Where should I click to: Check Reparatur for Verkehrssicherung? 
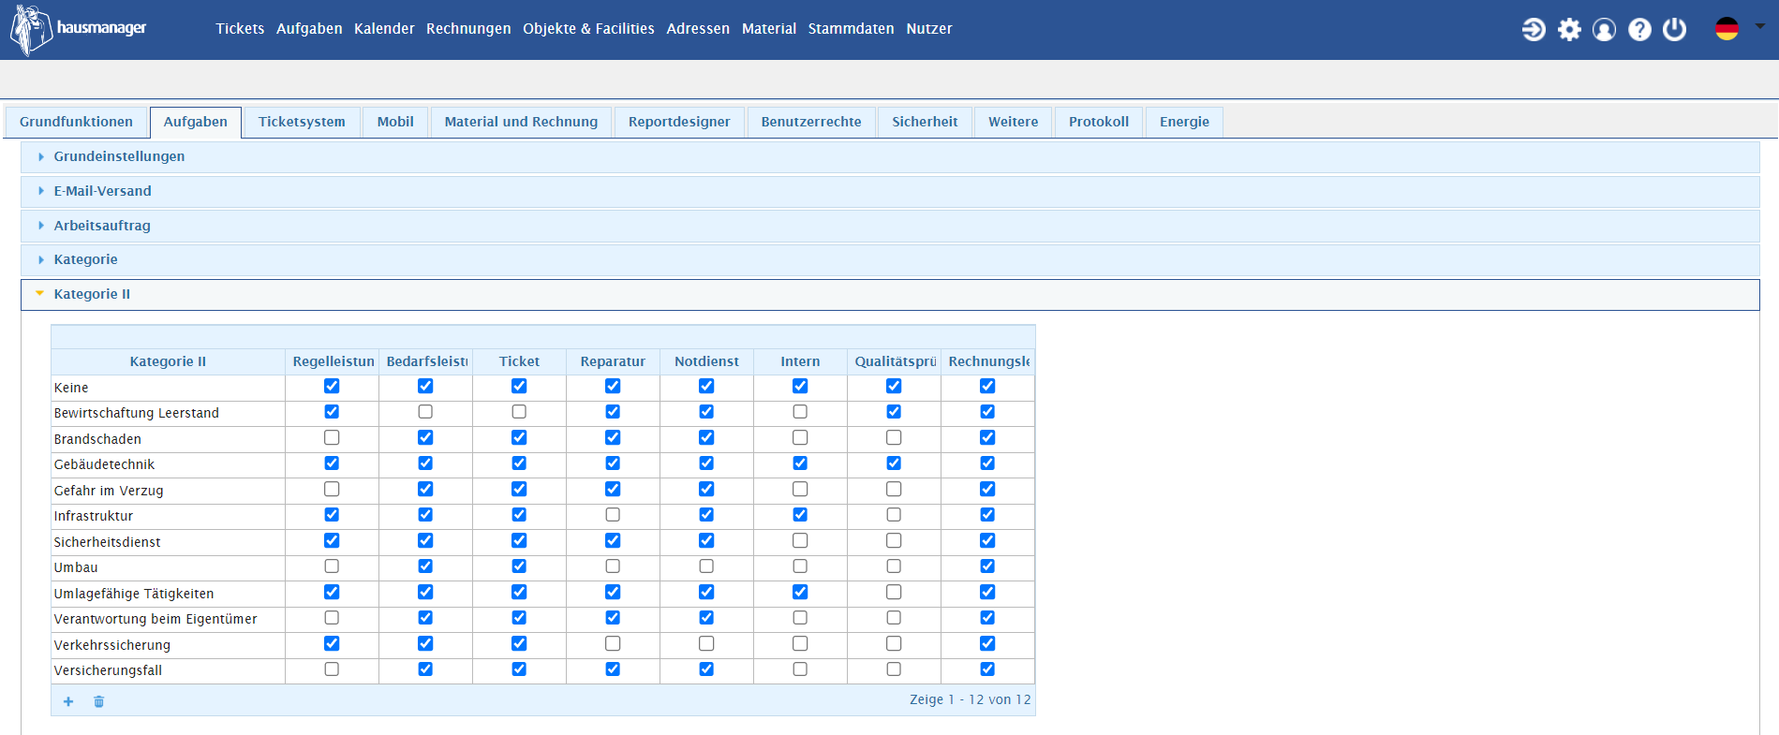[613, 643]
